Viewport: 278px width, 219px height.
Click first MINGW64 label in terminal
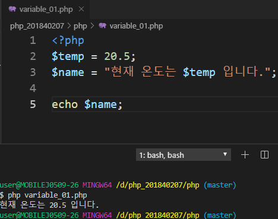[97, 185]
